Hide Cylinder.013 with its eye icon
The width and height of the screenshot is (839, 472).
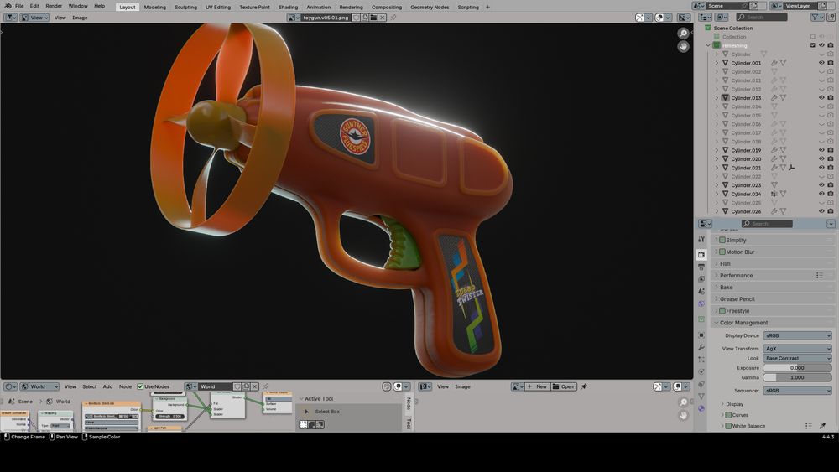[821, 98]
